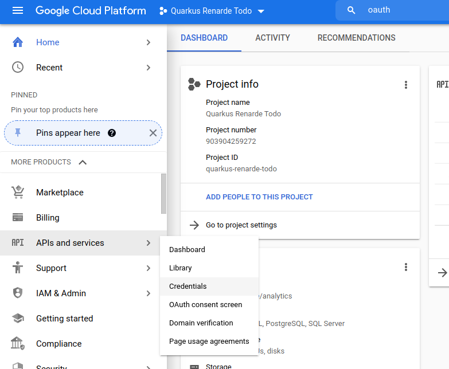Select project ID quarkus-renarde-todo
Screen dimensions: 449x369
click(241, 169)
